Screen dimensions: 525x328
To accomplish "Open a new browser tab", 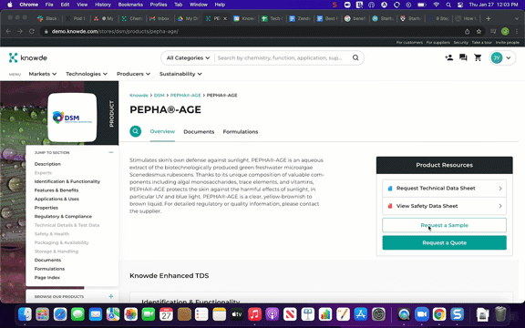I will click(x=489, y=18).
